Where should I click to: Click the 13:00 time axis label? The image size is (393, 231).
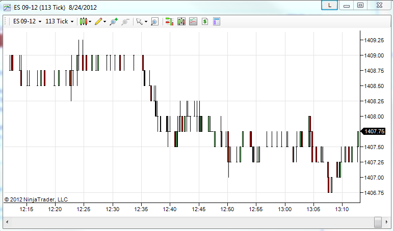pyautogui.click(x=285, y=209)
